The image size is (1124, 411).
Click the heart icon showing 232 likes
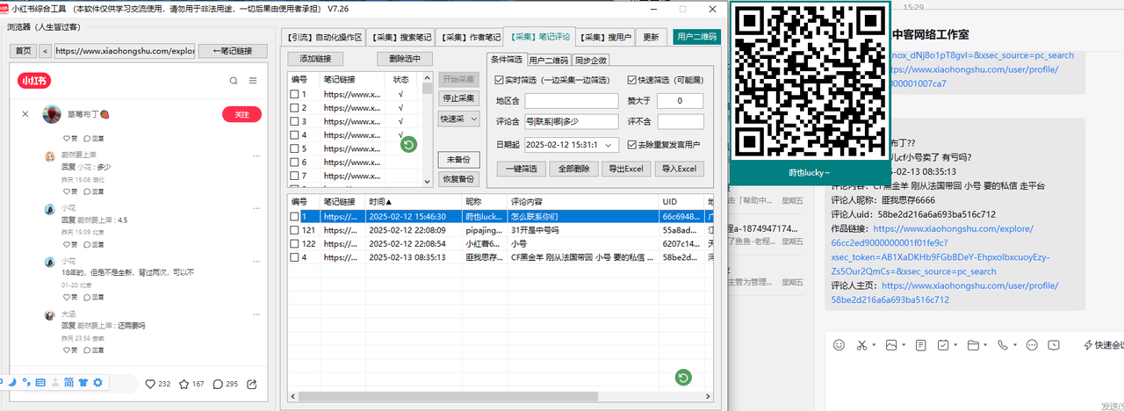point(150,384)
